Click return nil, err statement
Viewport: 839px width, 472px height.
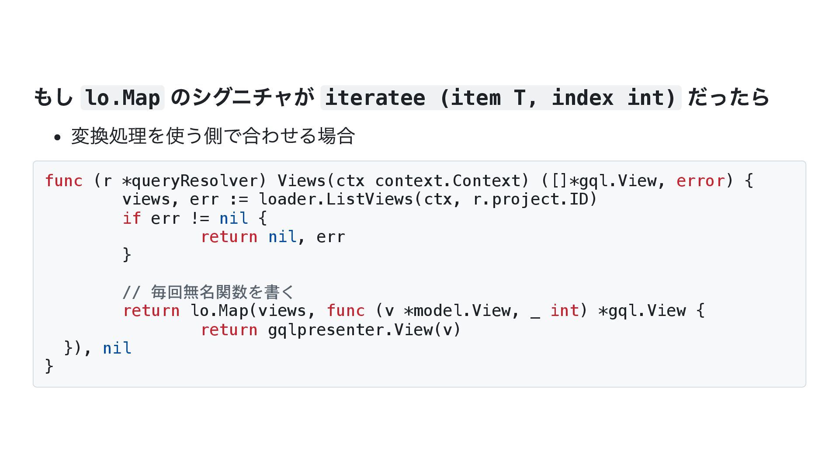273,237
